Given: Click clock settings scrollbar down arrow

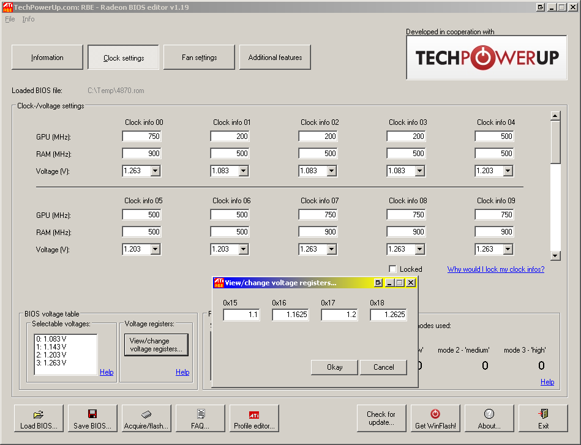Looking at the screenshot, I should (x=555, y=256).
